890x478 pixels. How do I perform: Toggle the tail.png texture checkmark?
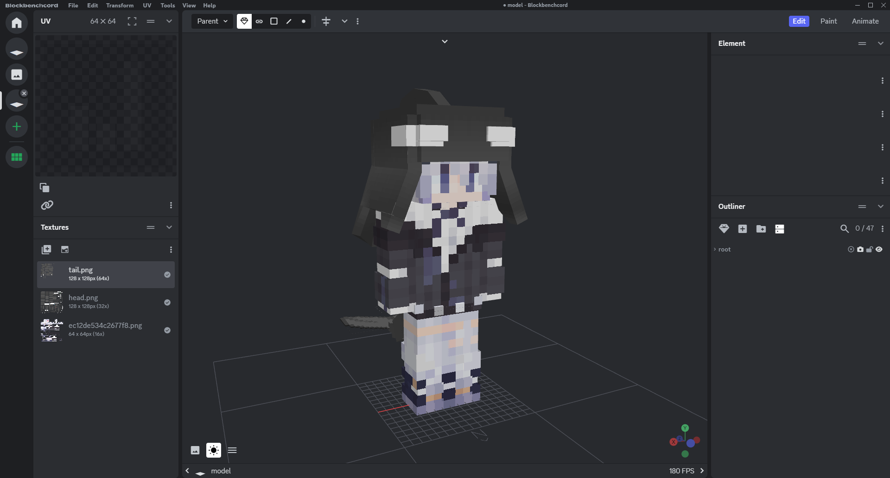tap(167, 275)
